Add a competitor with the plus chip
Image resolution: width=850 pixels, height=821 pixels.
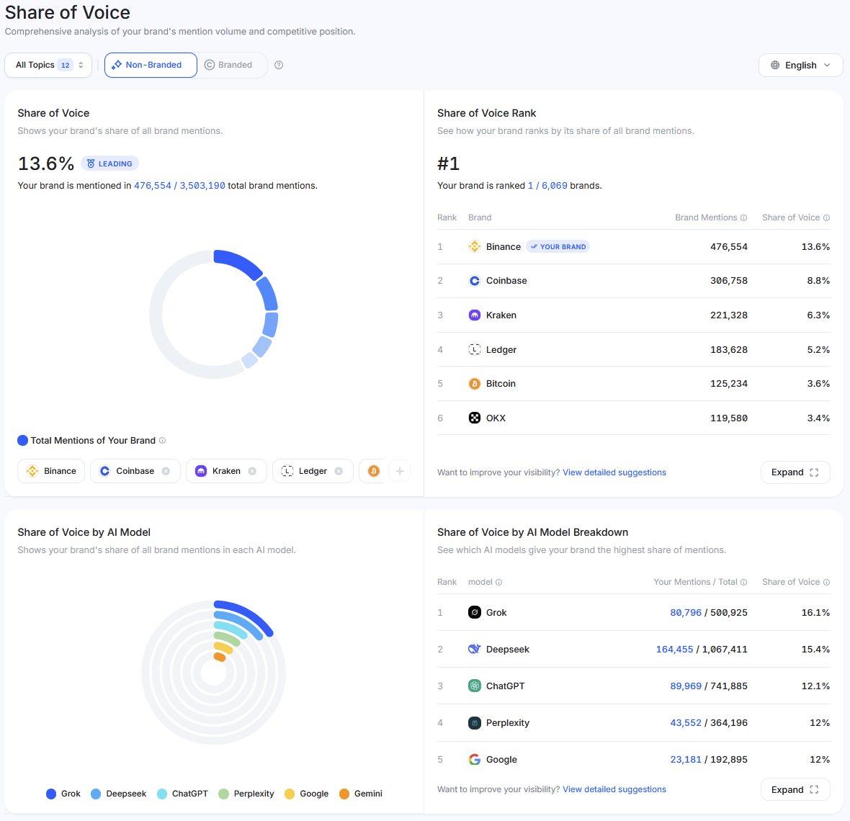point(400,470)
